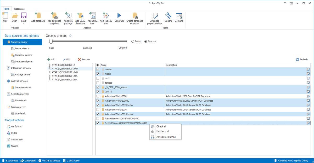Select Tableau server in sidebar
314x163 pixels.
coord(16,107)
